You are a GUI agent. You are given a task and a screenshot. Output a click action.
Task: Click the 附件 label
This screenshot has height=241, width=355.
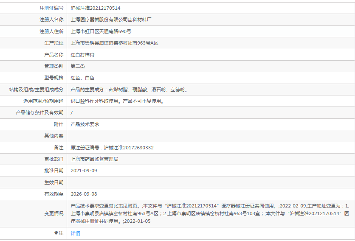(59, 124)
